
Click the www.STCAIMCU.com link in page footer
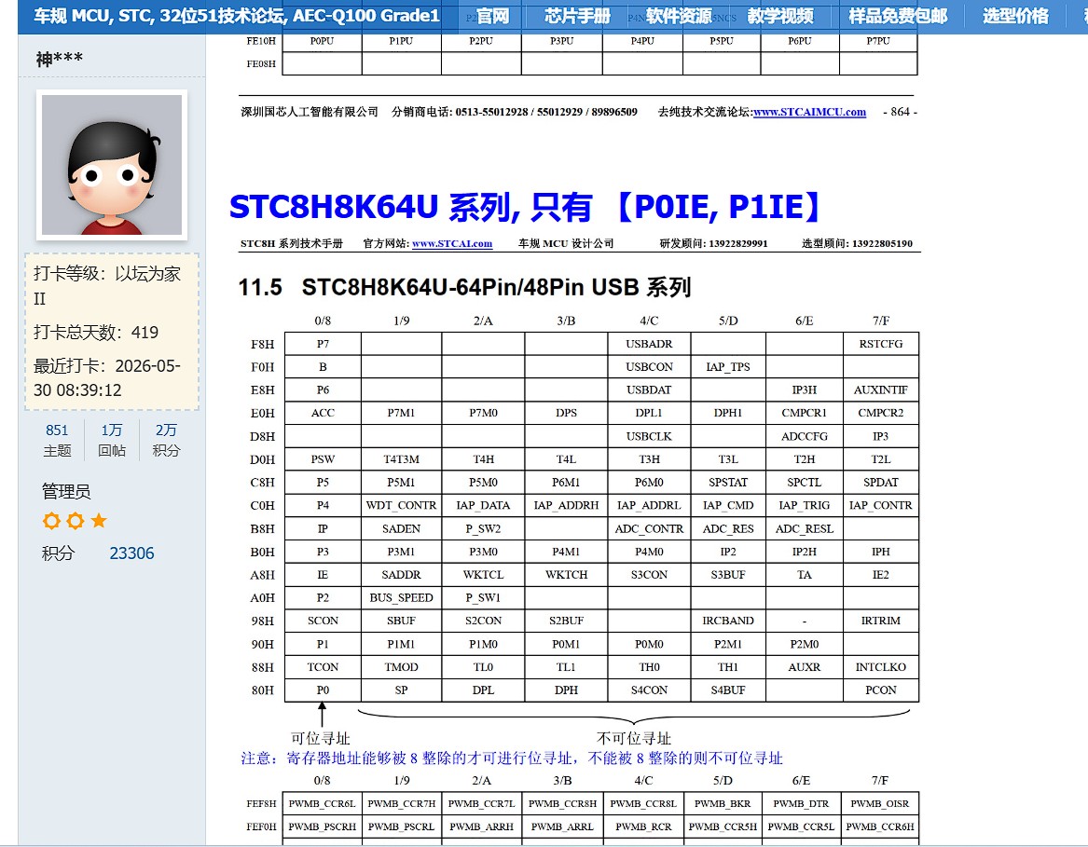(810, 112)
